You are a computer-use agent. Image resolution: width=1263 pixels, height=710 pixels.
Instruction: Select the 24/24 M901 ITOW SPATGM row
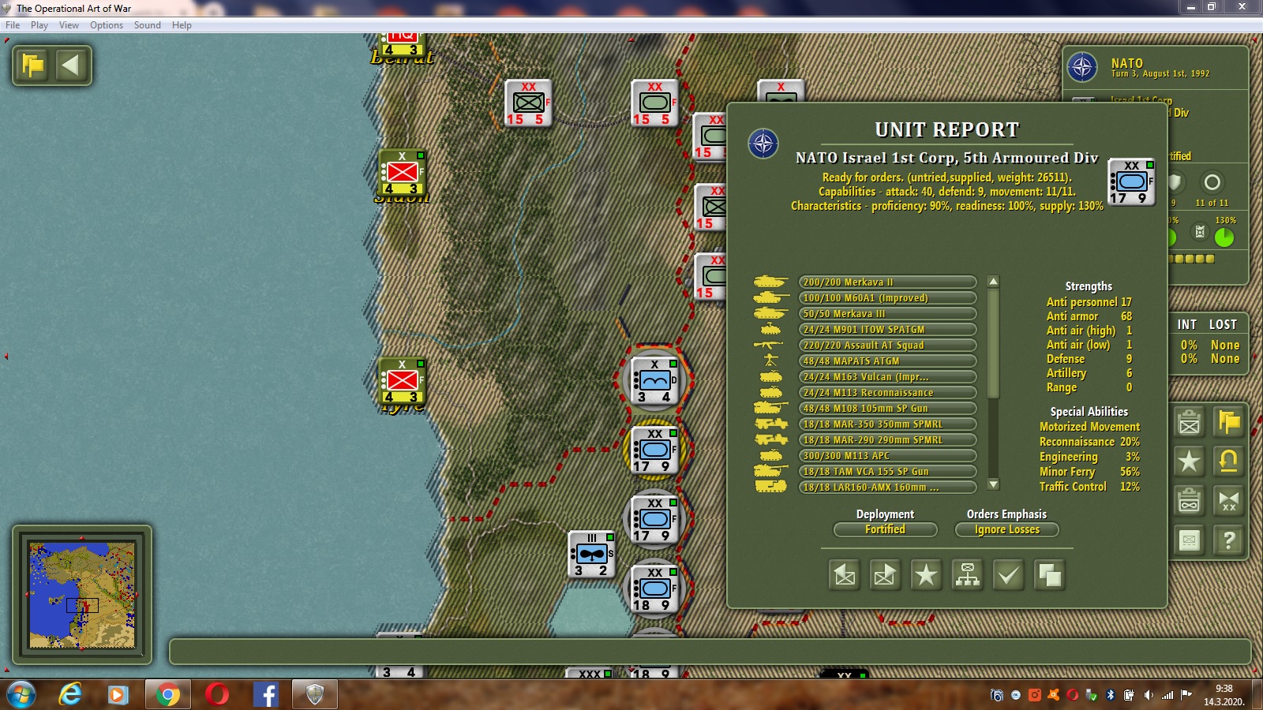tap(887, 329)
